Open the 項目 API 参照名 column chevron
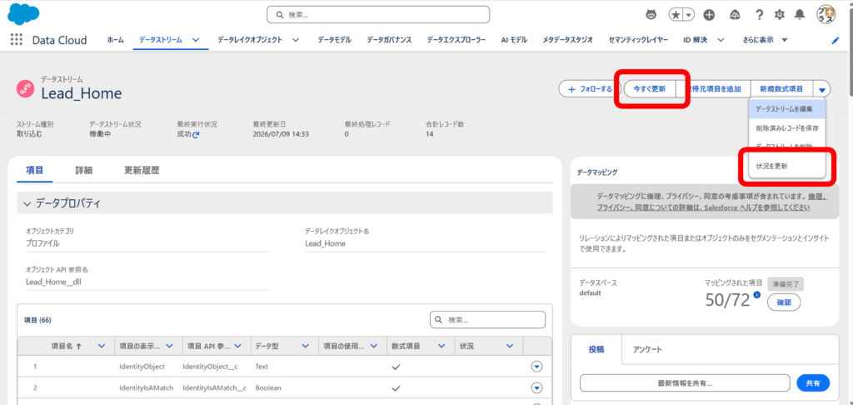853x405 pixels. pyautogui.click(x=237, y=346)
